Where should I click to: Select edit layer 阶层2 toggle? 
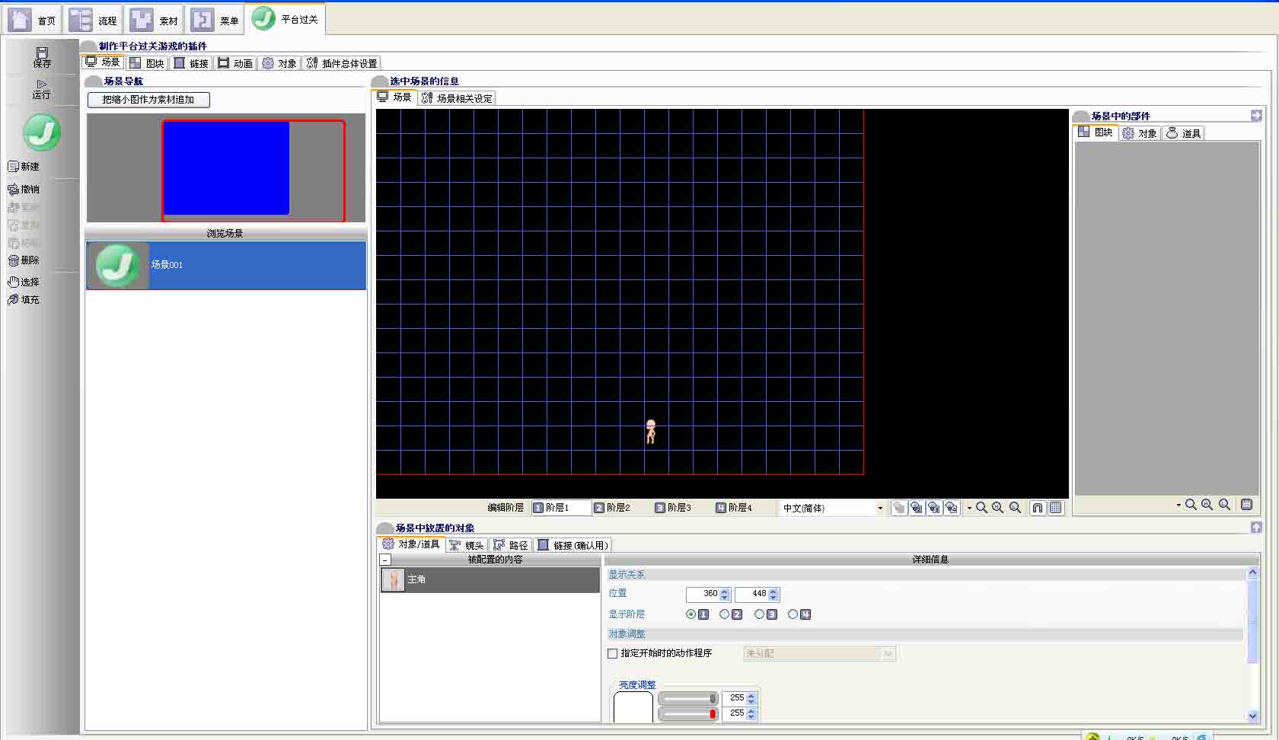pos(613,508)
